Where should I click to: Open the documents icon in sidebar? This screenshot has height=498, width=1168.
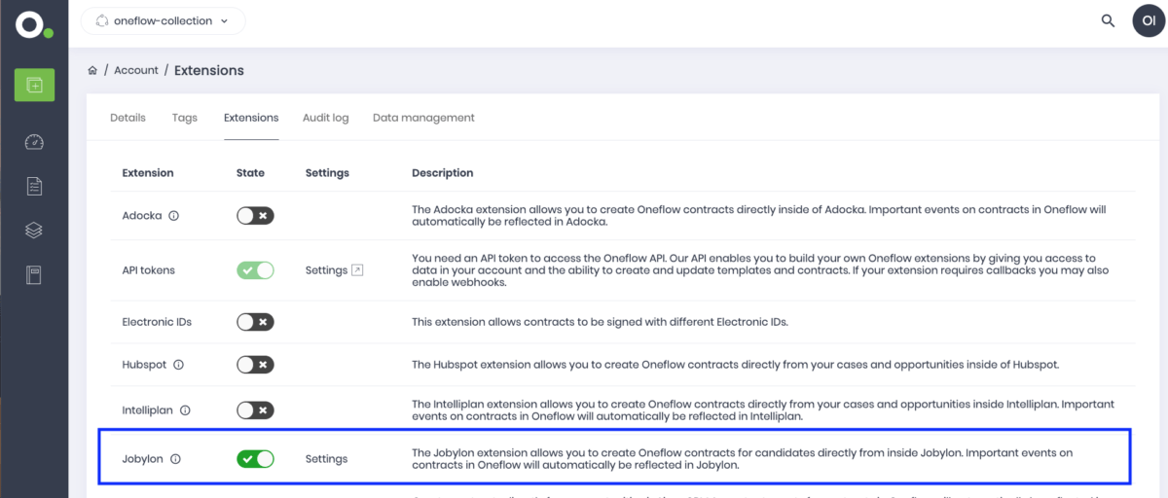coord(34,186)
